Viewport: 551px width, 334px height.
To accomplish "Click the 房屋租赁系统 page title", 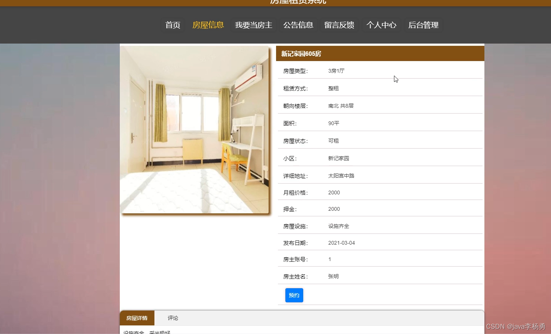I will coord(298,2).
